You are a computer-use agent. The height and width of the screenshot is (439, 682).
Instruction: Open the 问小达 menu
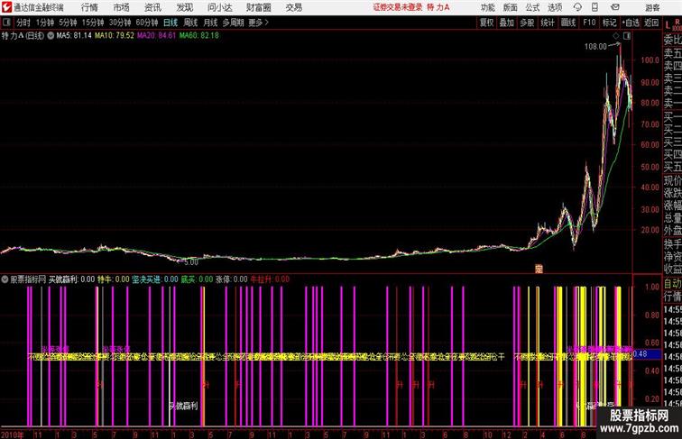click(219, 7)
